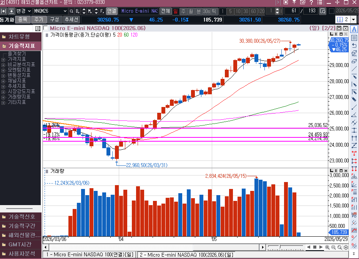The height and width of the screenshot is (259, 359).
Task: Select the 틱 tick period button
Action: coord(214,11)
